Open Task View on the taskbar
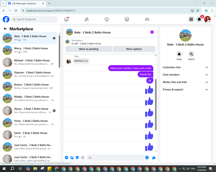Screen dimensions: 216x172 [20, 169]
